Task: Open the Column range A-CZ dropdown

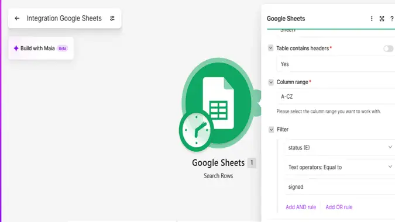Action: 336,96
